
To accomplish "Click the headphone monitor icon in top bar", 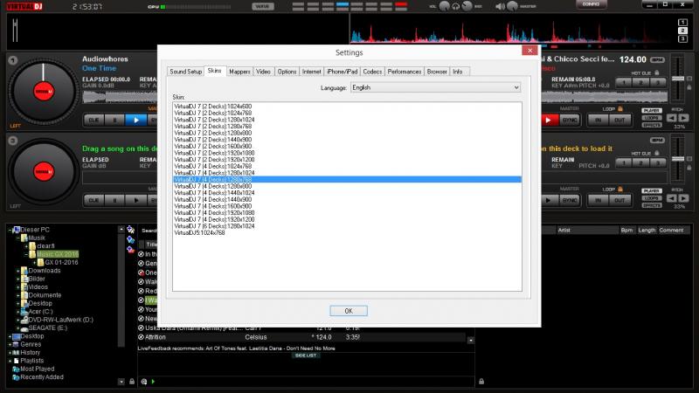I will coord(456,7).
